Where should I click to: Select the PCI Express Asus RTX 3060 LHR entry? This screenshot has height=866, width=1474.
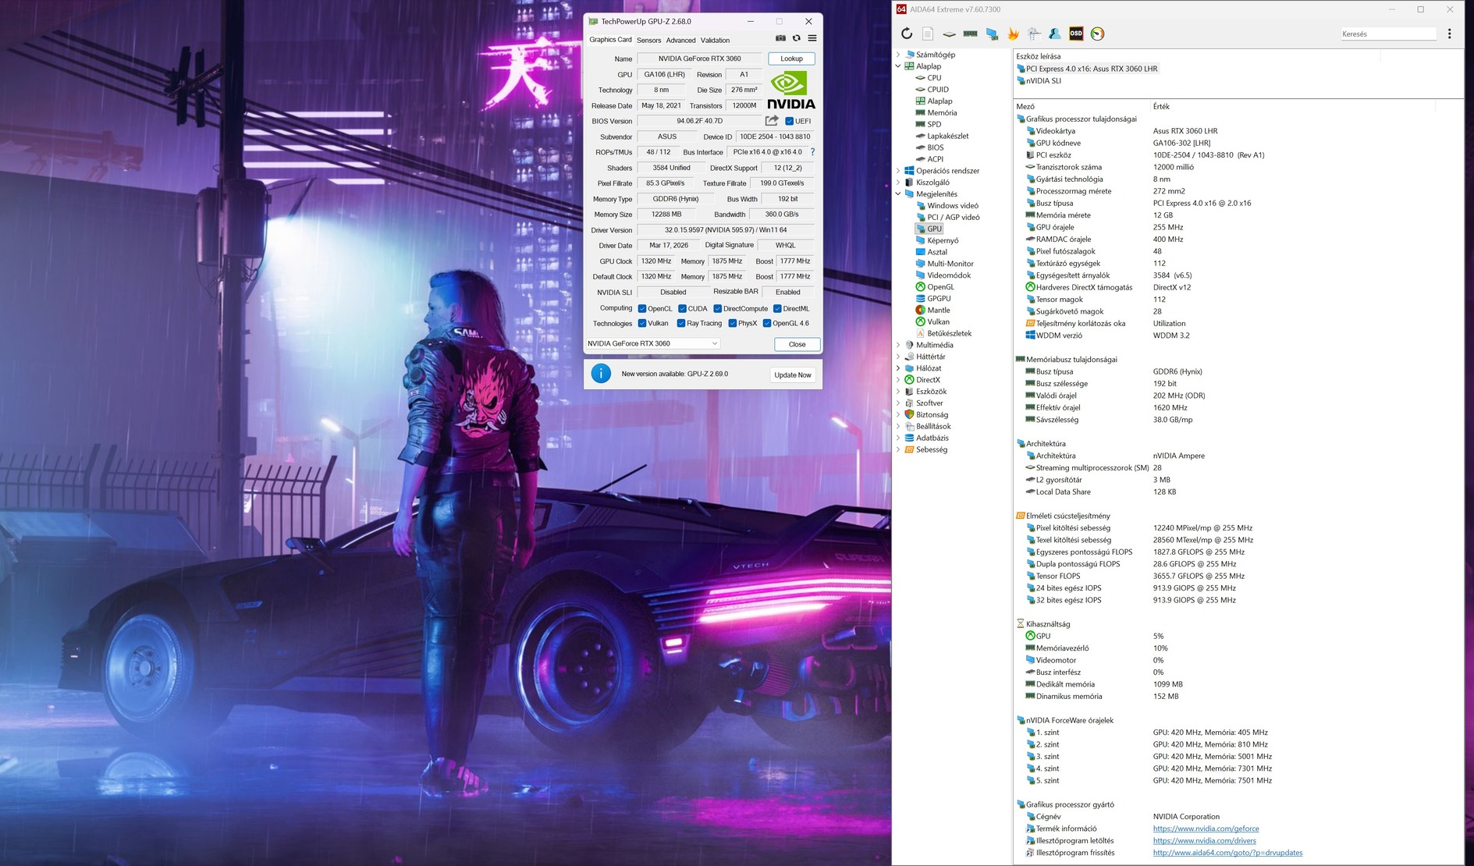coord(1087,69)
